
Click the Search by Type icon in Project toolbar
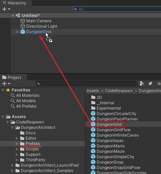pos(142,84)
